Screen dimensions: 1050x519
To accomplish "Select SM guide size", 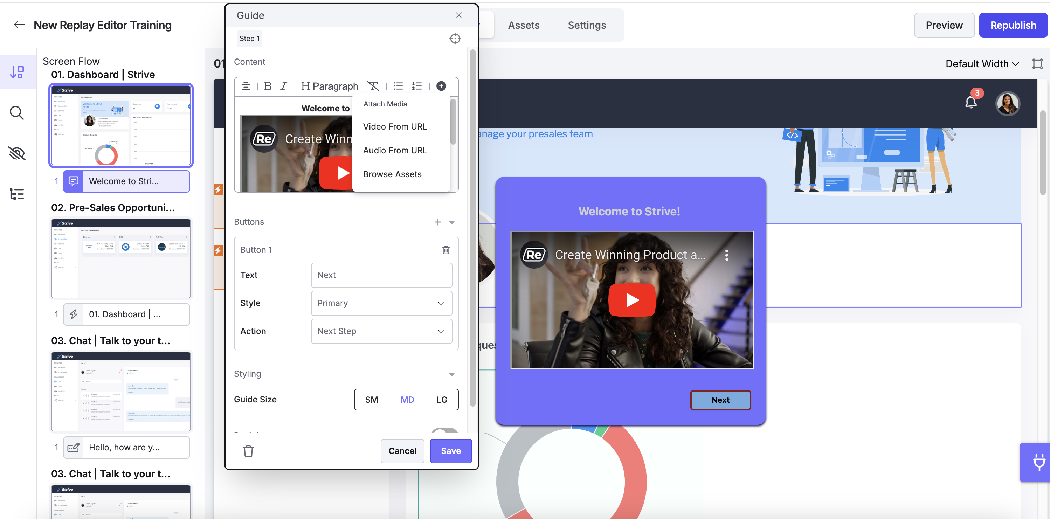I will point(371,400).
